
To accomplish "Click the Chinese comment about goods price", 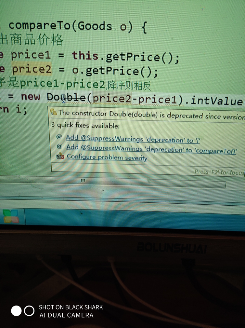I will pos(31,39).
